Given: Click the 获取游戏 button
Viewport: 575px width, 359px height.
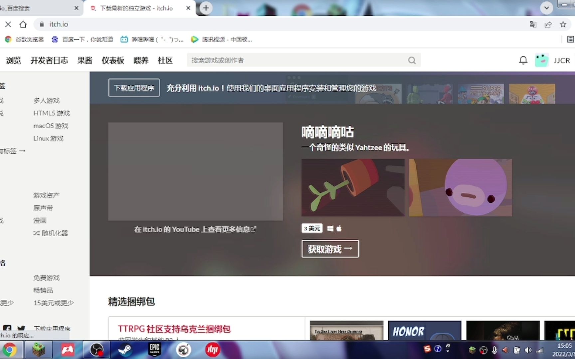Looking at the screenshot, I should click(330, 249).
